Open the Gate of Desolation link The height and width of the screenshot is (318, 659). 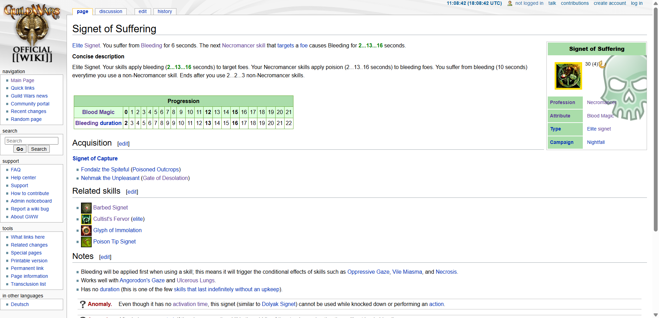pyautogui.click(x=165, y=178)
